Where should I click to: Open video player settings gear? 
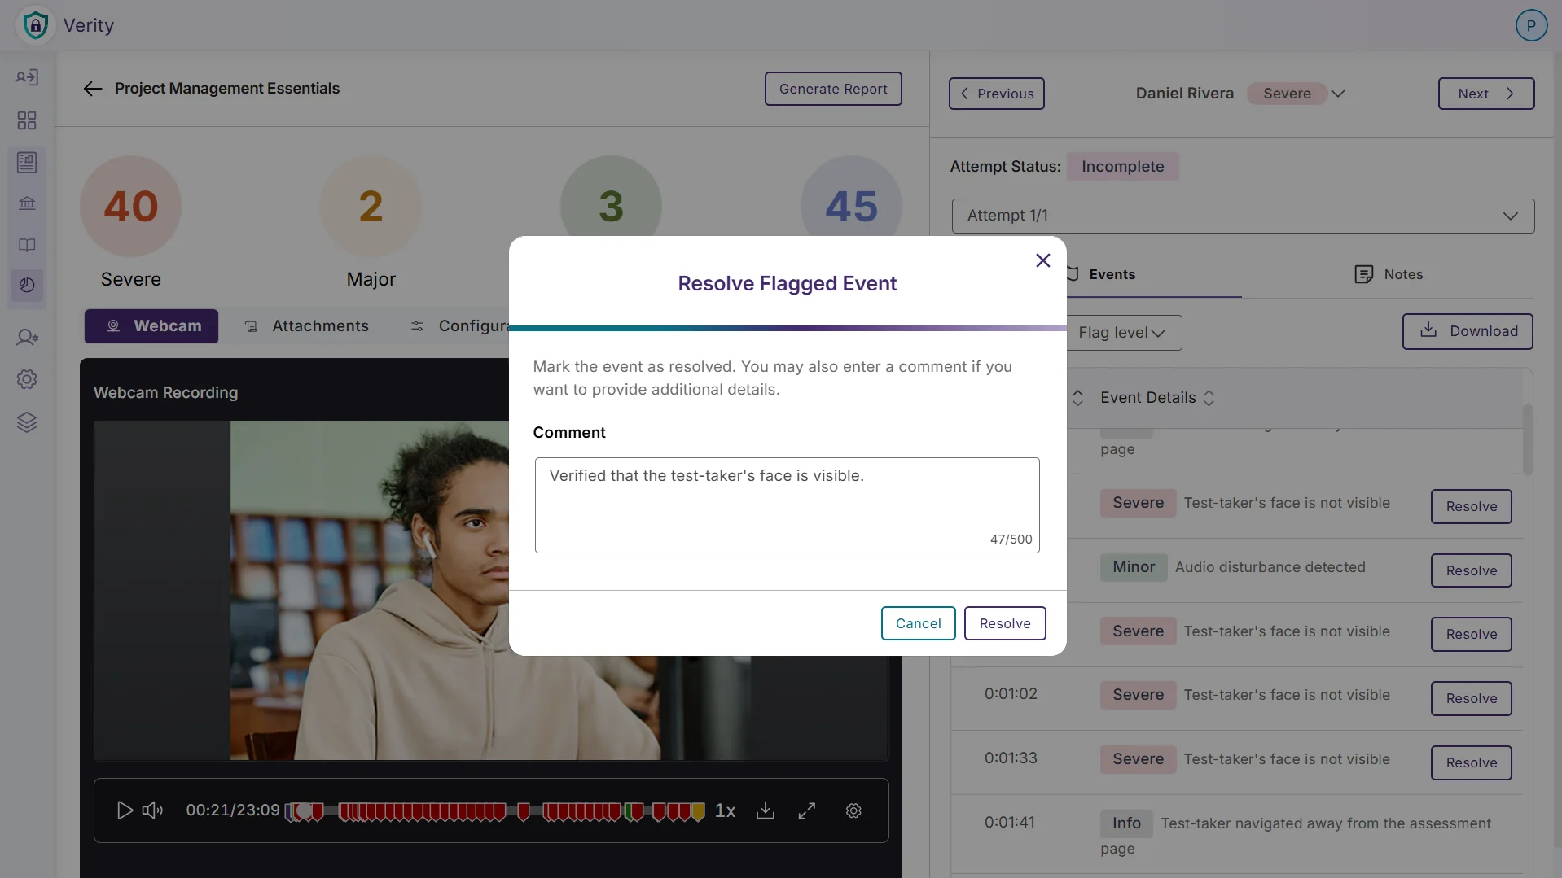(853, 810)
